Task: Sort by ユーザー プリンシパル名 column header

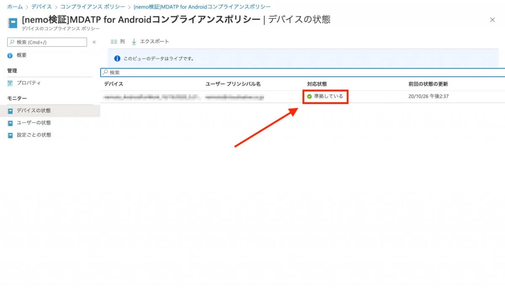Action: click(x=233, y=84)
